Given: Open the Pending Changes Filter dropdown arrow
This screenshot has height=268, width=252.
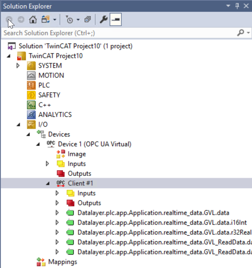Looking at the screenshot, I should coord(78,20).
